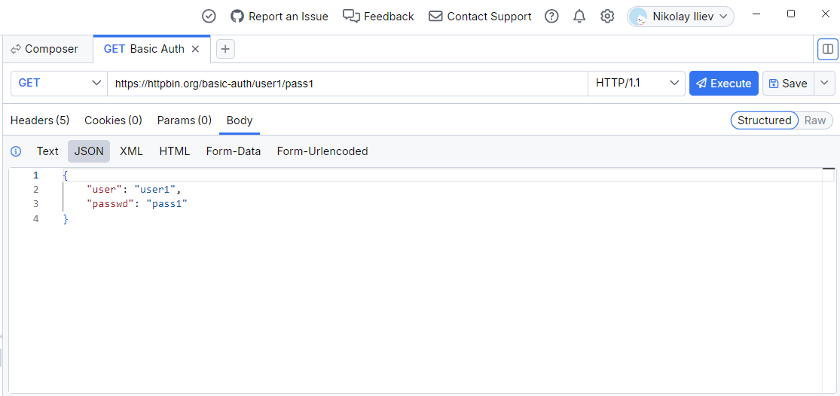This screenshot has width=840, height=396.
Task: Choose Form-Data body type
Action: click(234, 151)
